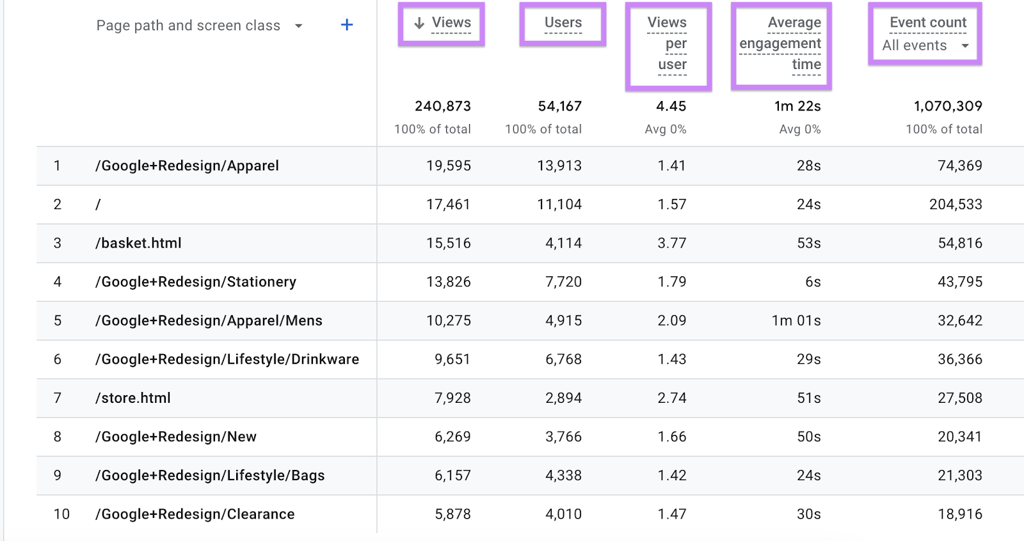1024x541 pixels.
Task: Click the sort arrow beside Views
Action: [x=419, y=24]
